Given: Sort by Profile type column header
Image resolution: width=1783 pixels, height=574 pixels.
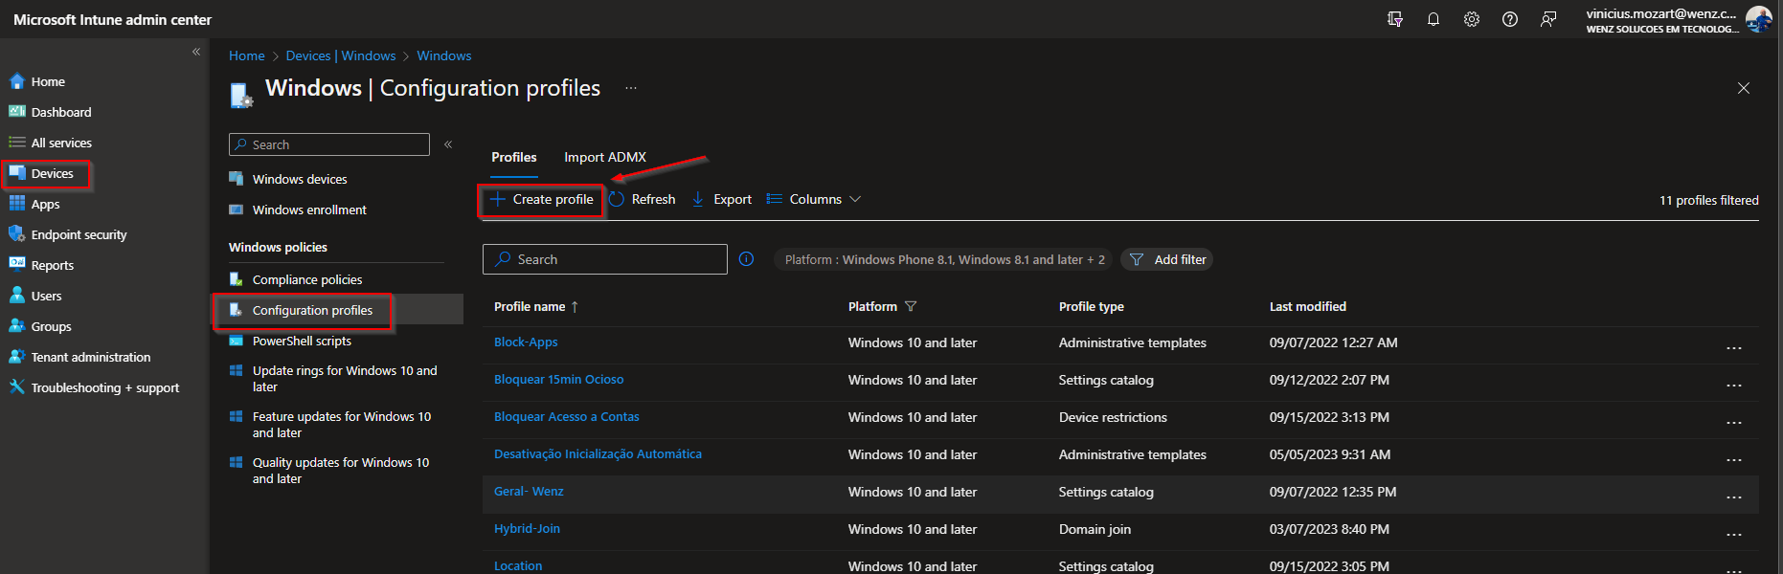Looking at the screenshot, I should pos(1092,306).
